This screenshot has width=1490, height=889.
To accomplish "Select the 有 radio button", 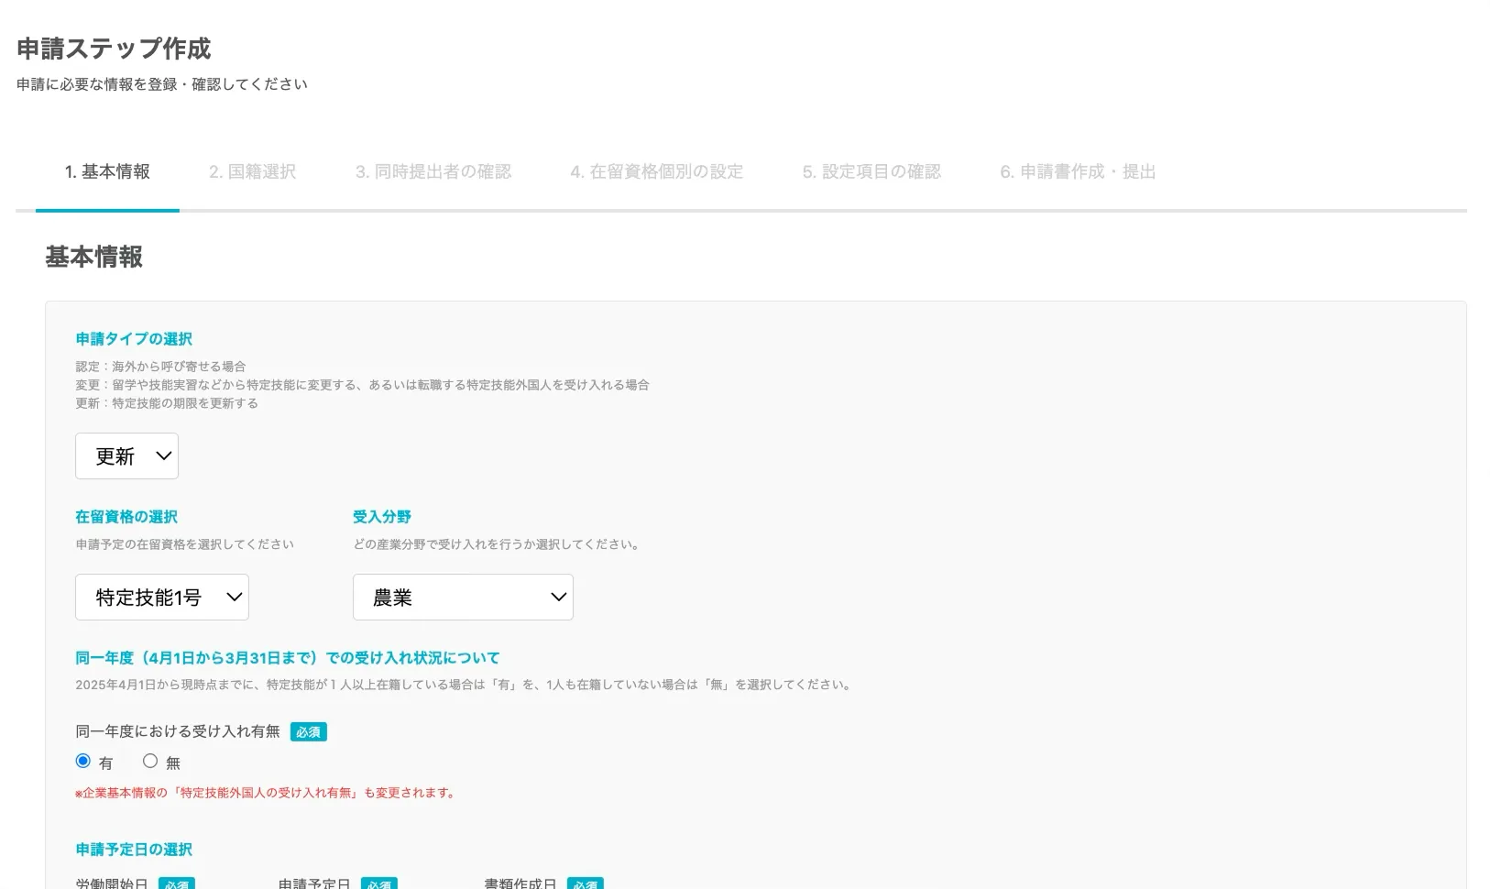I will [x=82, y=760].
